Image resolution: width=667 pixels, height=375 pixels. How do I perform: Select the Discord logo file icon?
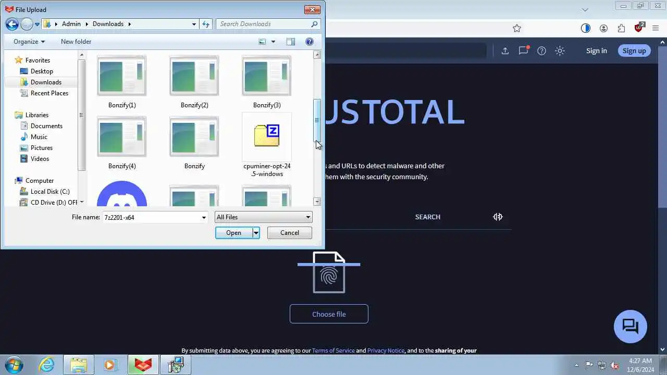[x=122, y=194]
